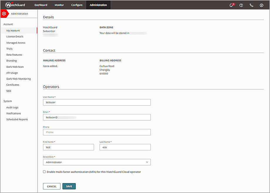Focus the Phone input field

tap(97, 132)
